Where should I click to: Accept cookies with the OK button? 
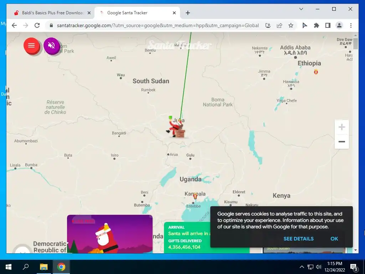coord(334,239)
